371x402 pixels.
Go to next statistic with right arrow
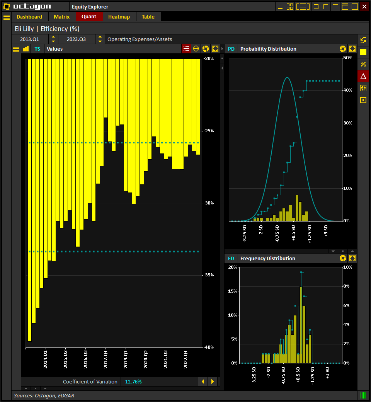coord(213,382)
